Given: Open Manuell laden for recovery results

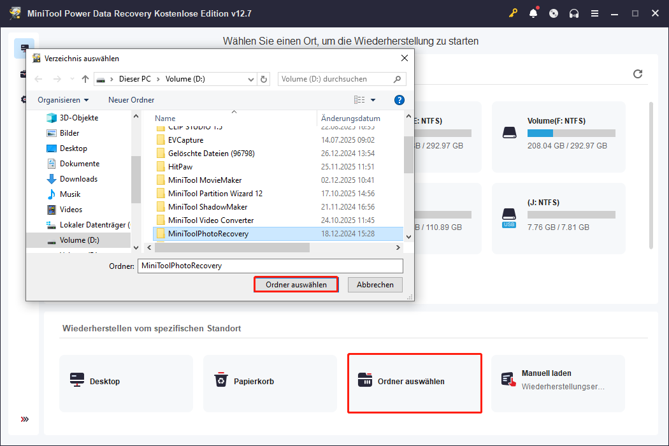Looking at the screenshot, I should click(558, 383).
